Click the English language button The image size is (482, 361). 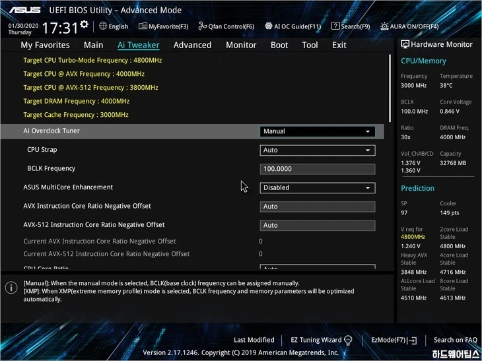114,26
